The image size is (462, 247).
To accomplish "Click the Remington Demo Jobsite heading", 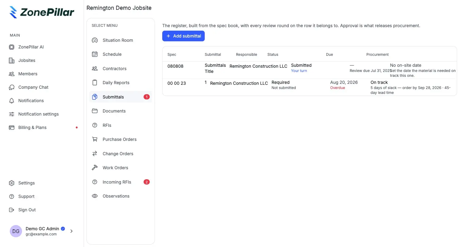I will point(119,8).
